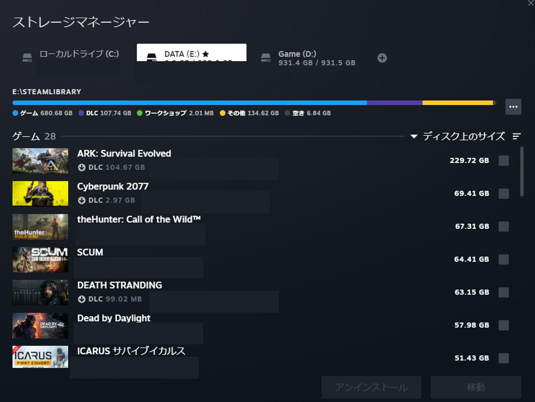Click the drive icon of ローカルドライブ (C:)
Screen dimensions: 535x402
[x=27, y=57]
